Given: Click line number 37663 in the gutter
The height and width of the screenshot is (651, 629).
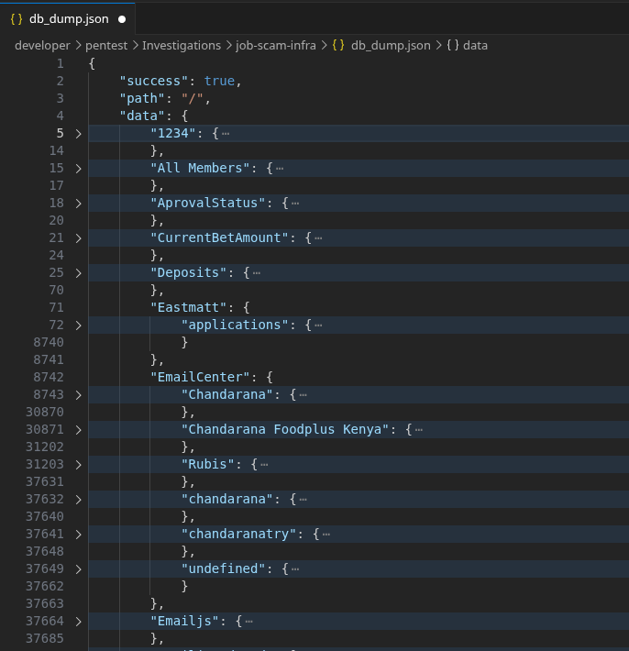Looking at the screenshot, I should click(45, 604).
